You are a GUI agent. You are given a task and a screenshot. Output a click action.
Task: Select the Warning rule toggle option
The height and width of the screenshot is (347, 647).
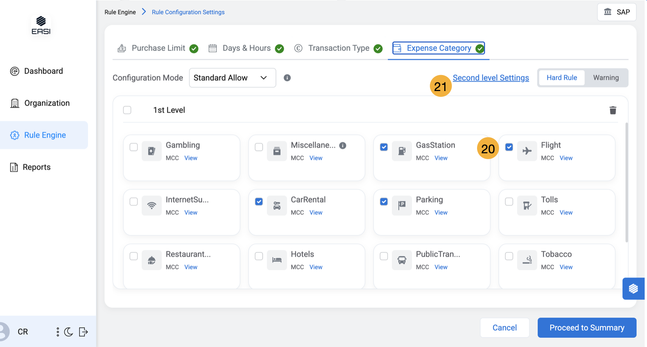tap(606, 78)
